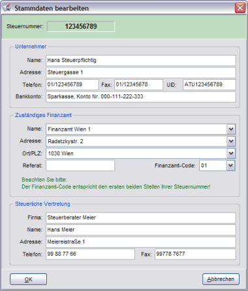Click the Finanzamt-Code label
This screenshot has height=291, width=248.
(175, 165)
